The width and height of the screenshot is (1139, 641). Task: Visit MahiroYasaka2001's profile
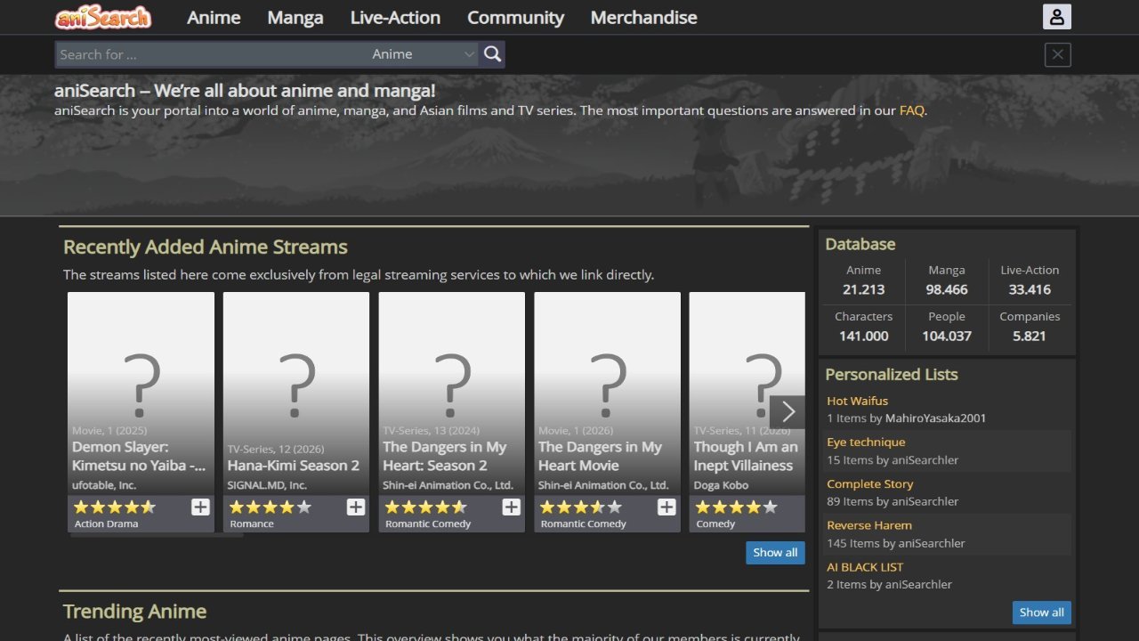pyautogui.click(x=935, y=418)
